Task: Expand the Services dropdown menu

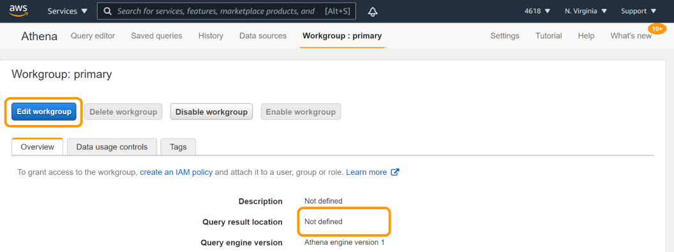Action: pyautogui.click(x=68, y=11)
